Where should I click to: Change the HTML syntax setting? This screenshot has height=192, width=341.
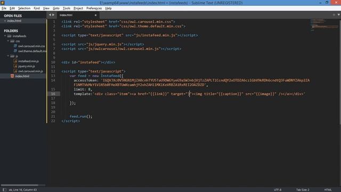coord(328,190)
